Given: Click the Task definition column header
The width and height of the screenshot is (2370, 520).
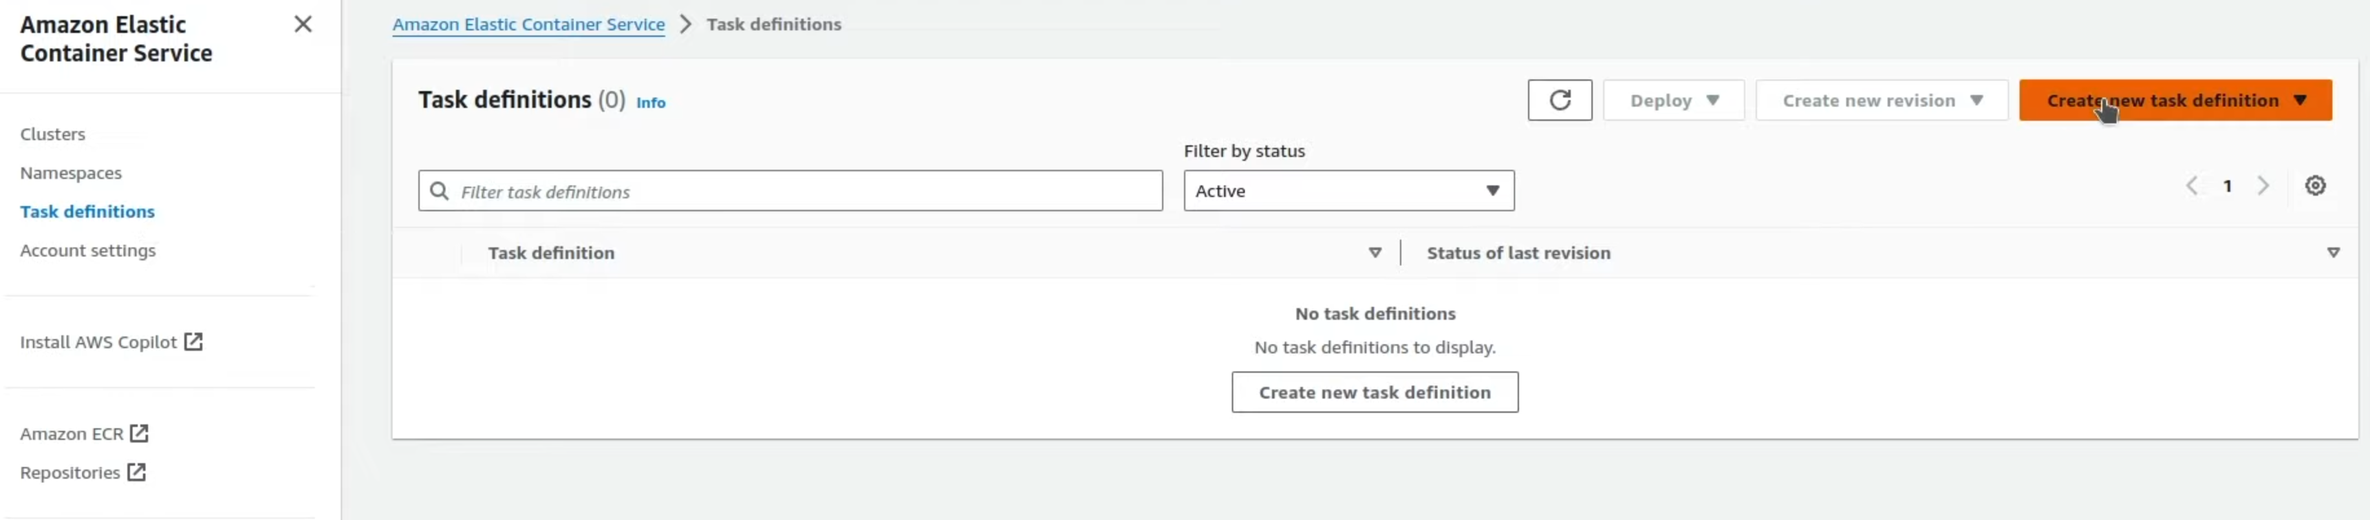Looking at the screenshot, I should (551, 253).
